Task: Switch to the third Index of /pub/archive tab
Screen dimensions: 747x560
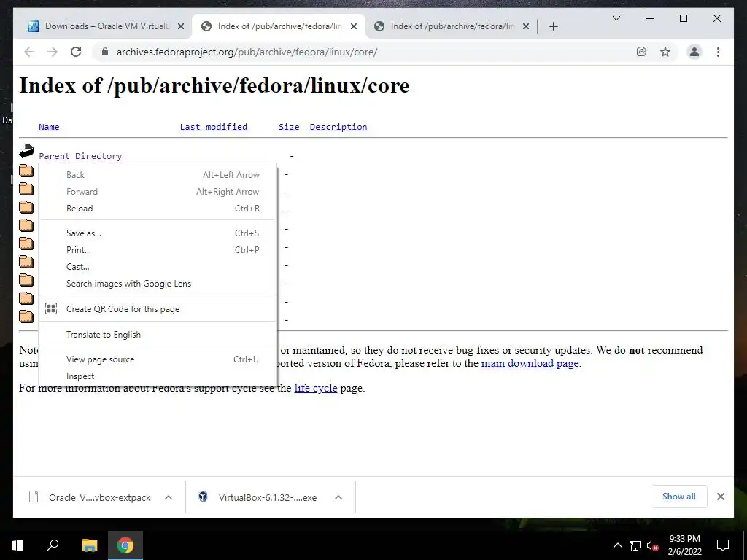Action: (x=452, y=26)
